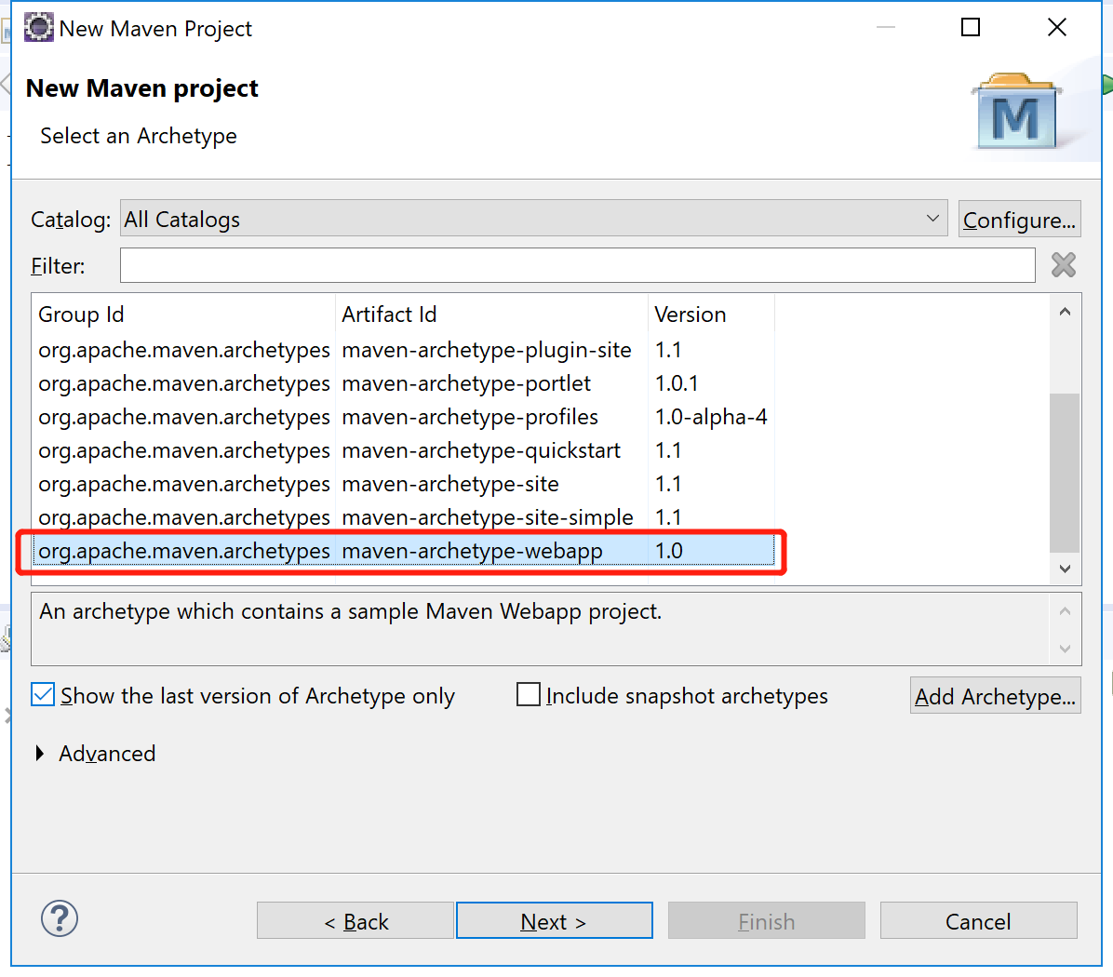Click Add Archetype button

995,696
